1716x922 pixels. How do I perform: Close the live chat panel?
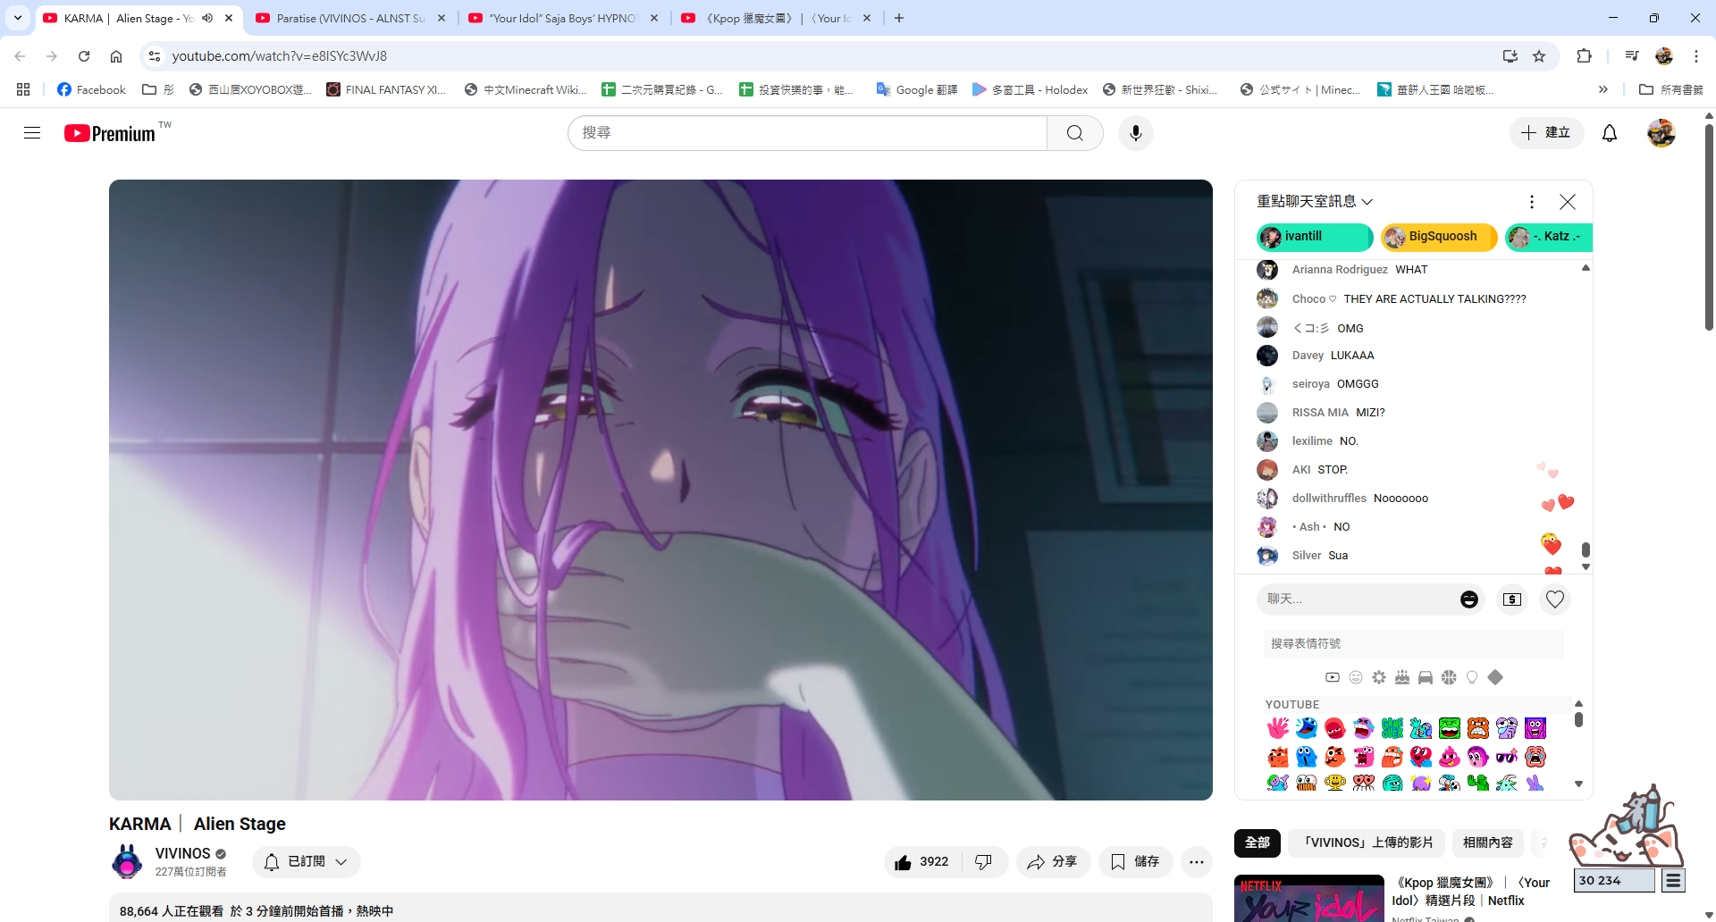1568,202
